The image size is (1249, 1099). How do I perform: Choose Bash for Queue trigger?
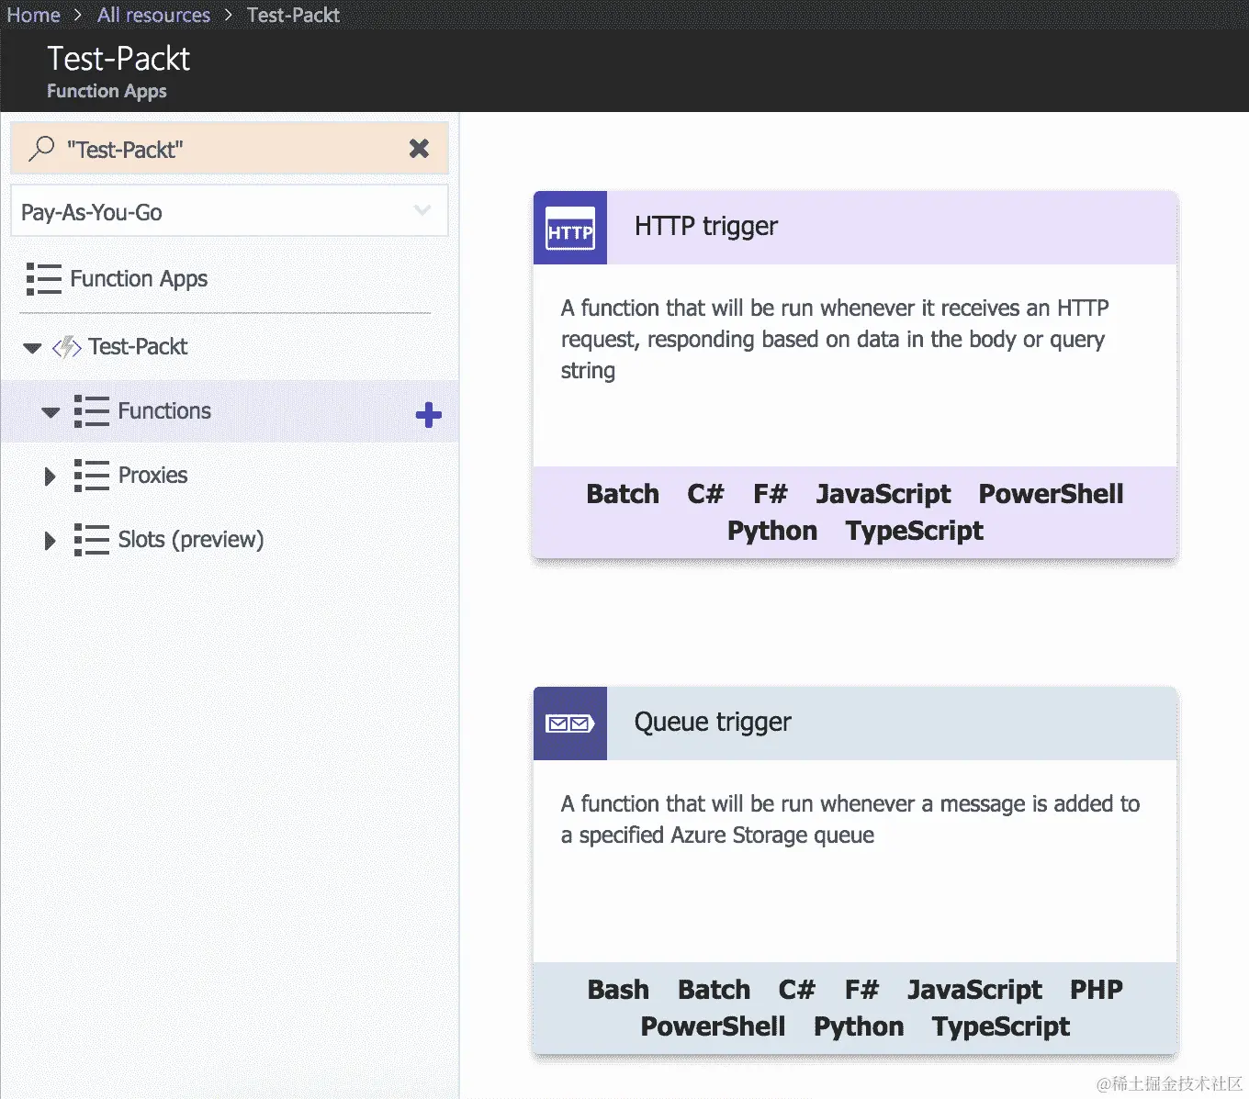click(x=618, y=990)
